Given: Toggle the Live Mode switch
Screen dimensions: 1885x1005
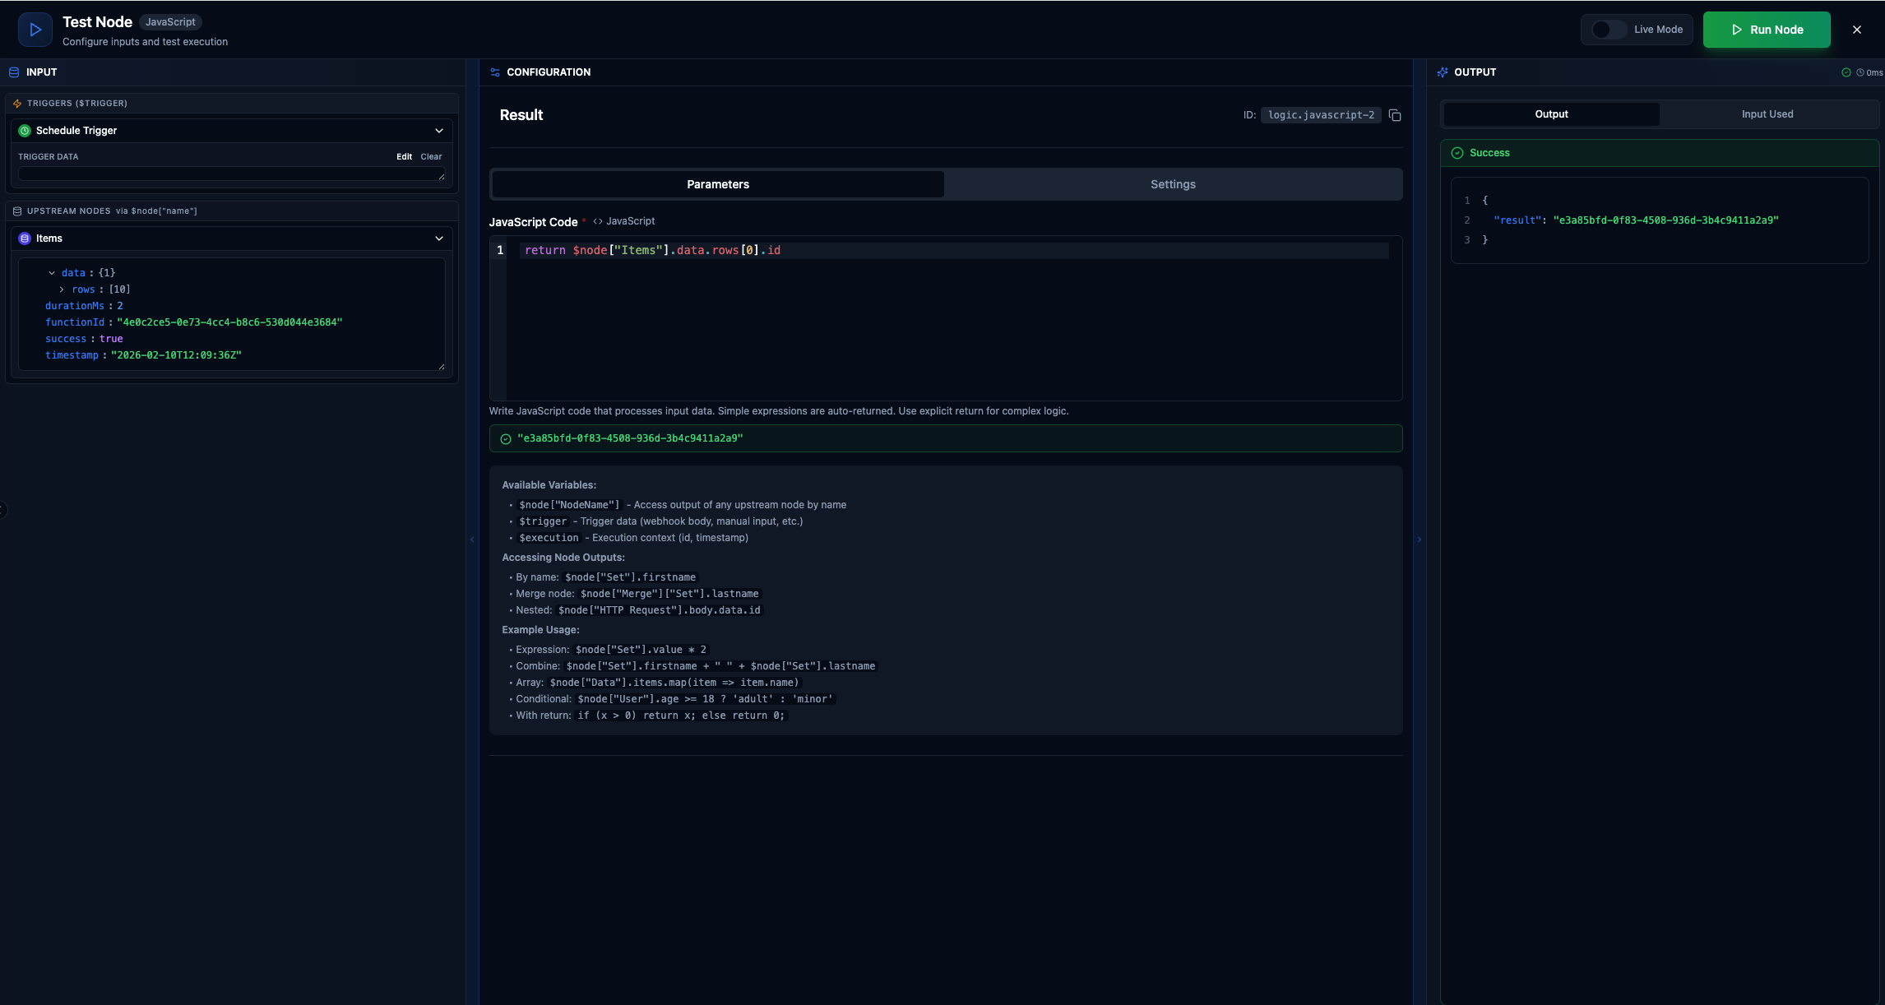Looking at the screenshot, I should pos(1608,30).
